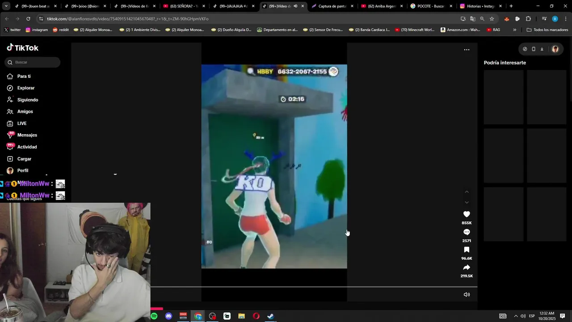Mute the current tab via speaker icon
This screenshot has width=572, height=322.
(295, 6)
